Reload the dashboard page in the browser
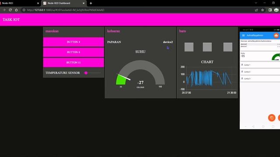Viewport: 280px width, 157px height. point(10,10)
